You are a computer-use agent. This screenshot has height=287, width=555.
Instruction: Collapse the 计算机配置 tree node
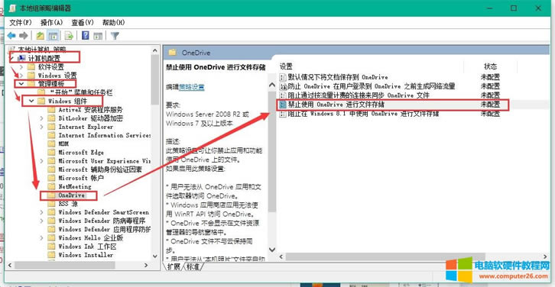click(12, 58)
